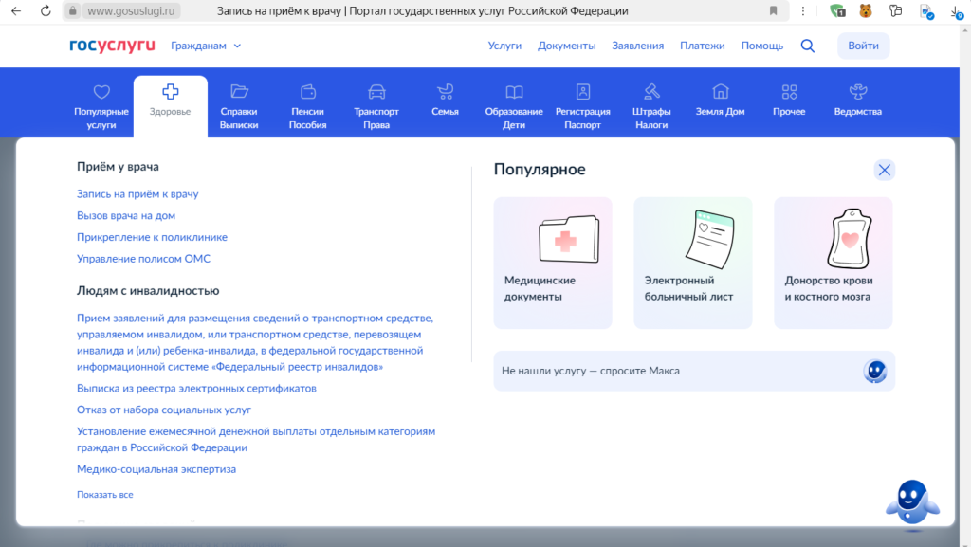Open the Документы header menu item
Image resolution: width=971 pixels, height=547 pixels.
[566, 46]
